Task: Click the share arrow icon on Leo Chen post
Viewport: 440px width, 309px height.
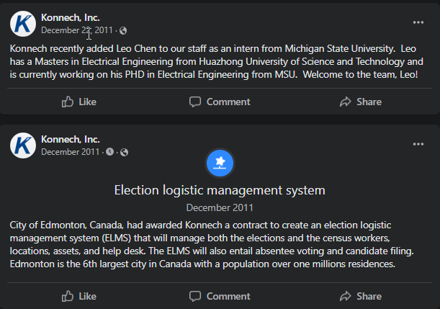Action: click(346, 102)
